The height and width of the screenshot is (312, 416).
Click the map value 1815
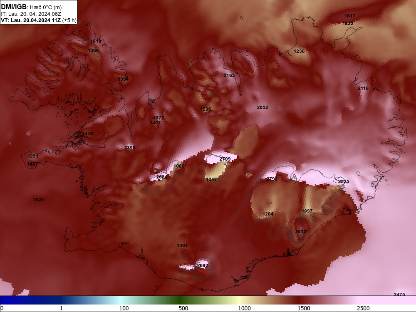tap(301, 231)
